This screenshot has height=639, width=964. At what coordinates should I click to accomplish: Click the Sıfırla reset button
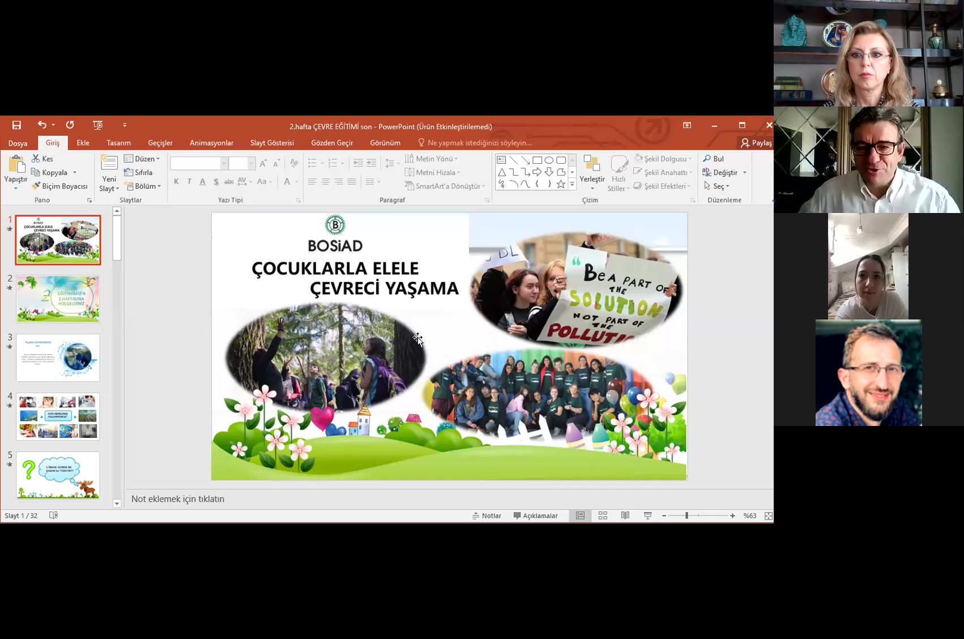click(138, 173)
